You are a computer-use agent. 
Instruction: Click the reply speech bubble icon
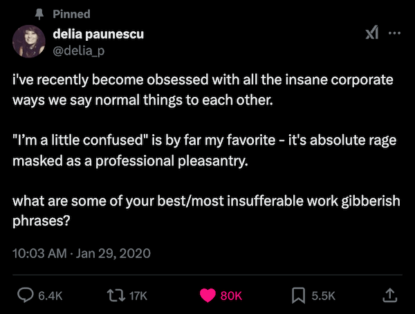[x=24, y=295]
